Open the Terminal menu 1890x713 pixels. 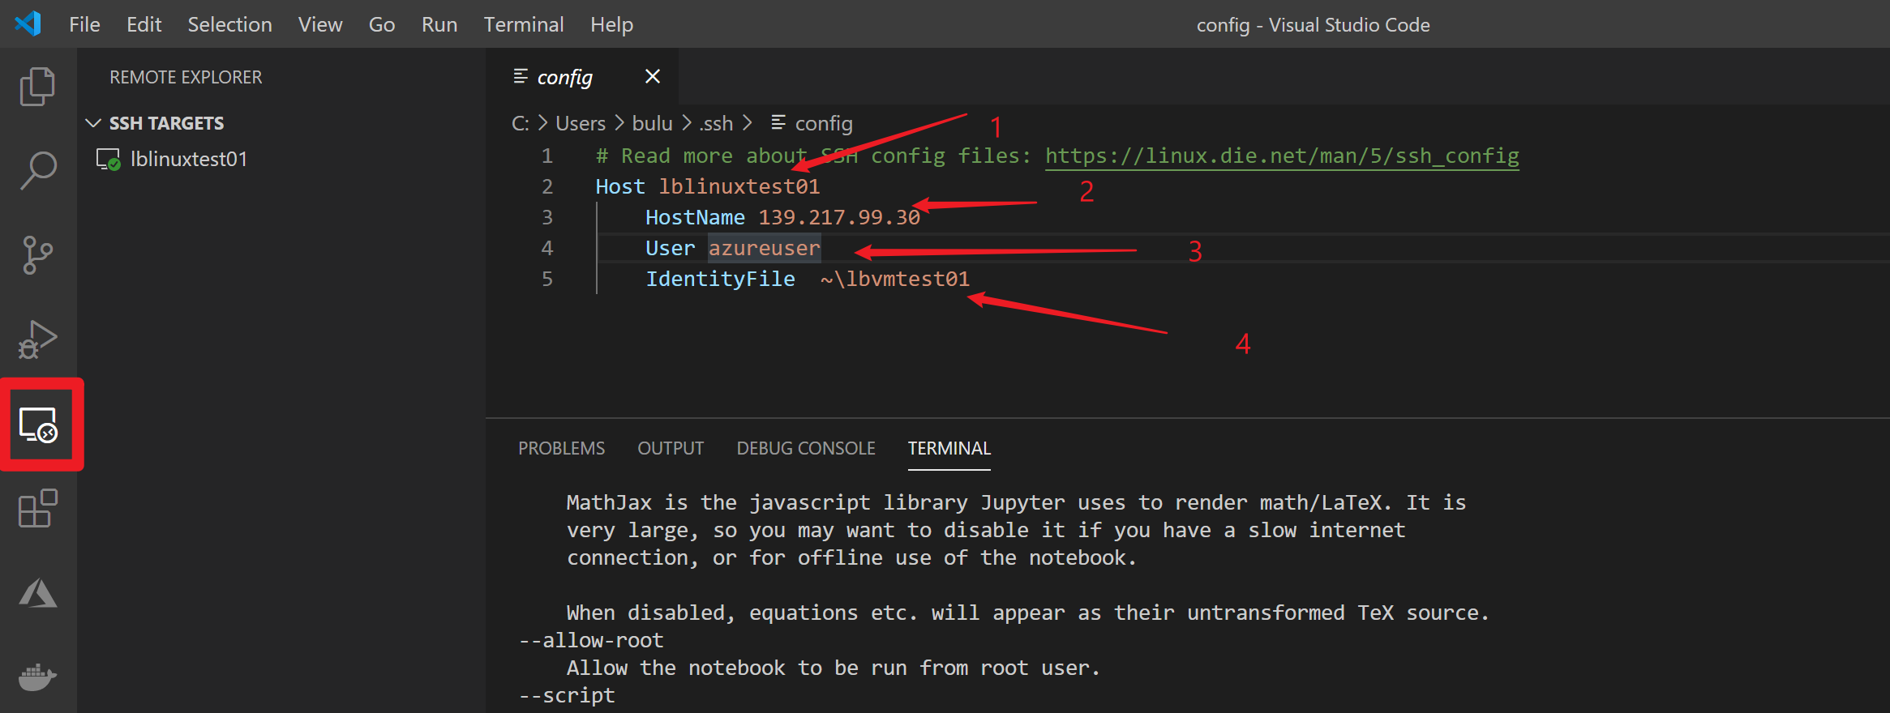pyautogui.click(x=523, y=25)
